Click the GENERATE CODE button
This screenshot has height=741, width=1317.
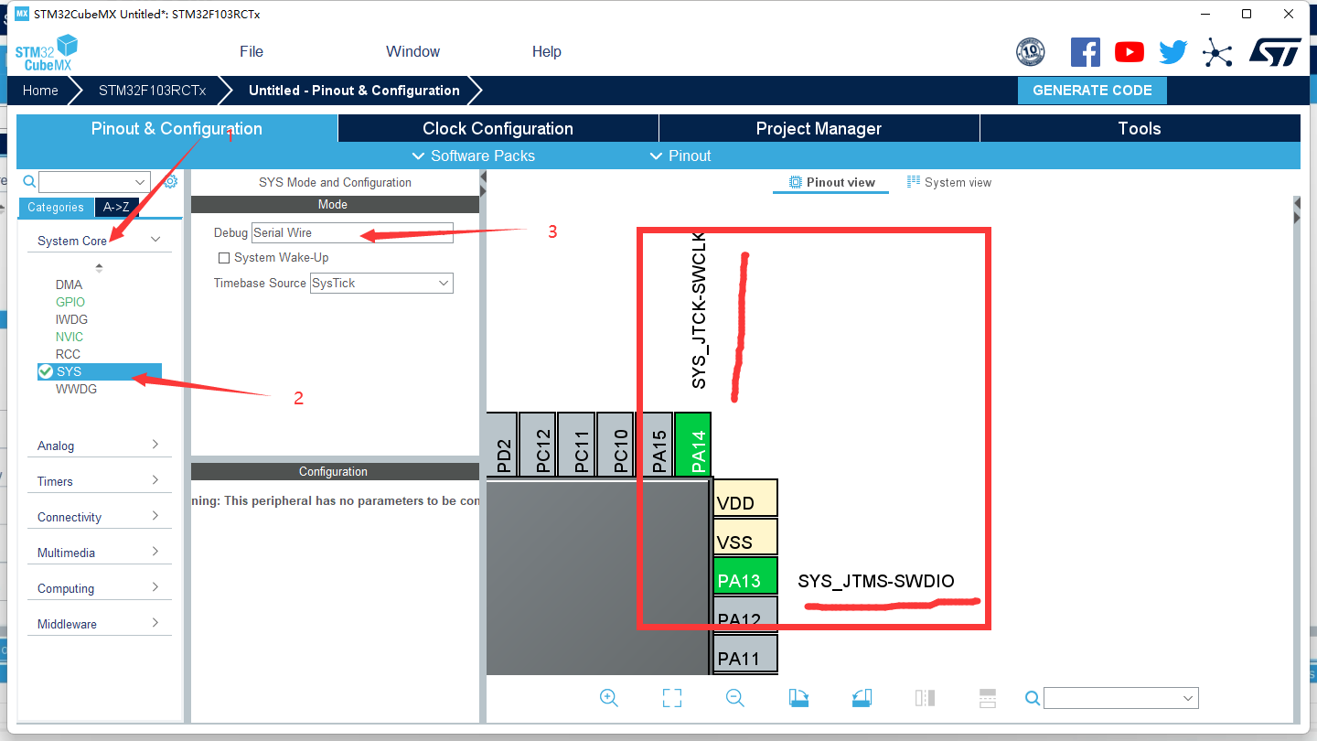pos(1092,91)
